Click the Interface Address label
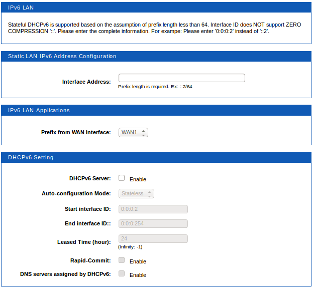The height and width of the screenshot is (290, 315). [x=86, y=82]
